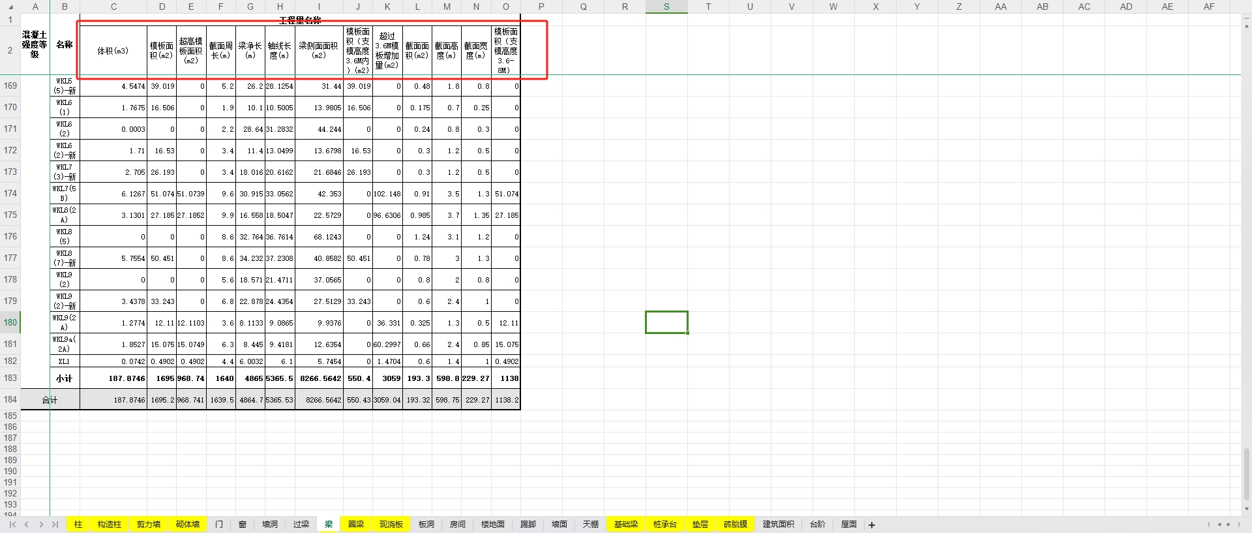This screenshot has width=1252, height=533.
Task: Select column AF header
Action: pyautogui.click(x=1209, y=7)
